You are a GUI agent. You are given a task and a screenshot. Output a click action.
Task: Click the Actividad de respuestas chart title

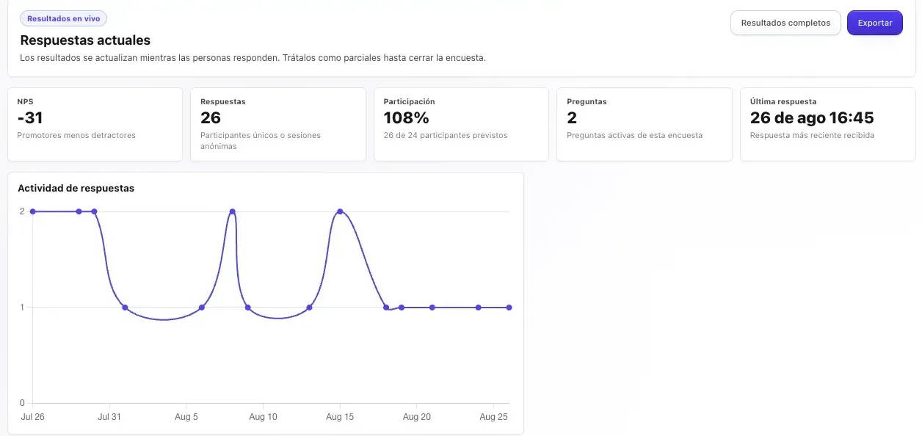(x=76, y=188)
